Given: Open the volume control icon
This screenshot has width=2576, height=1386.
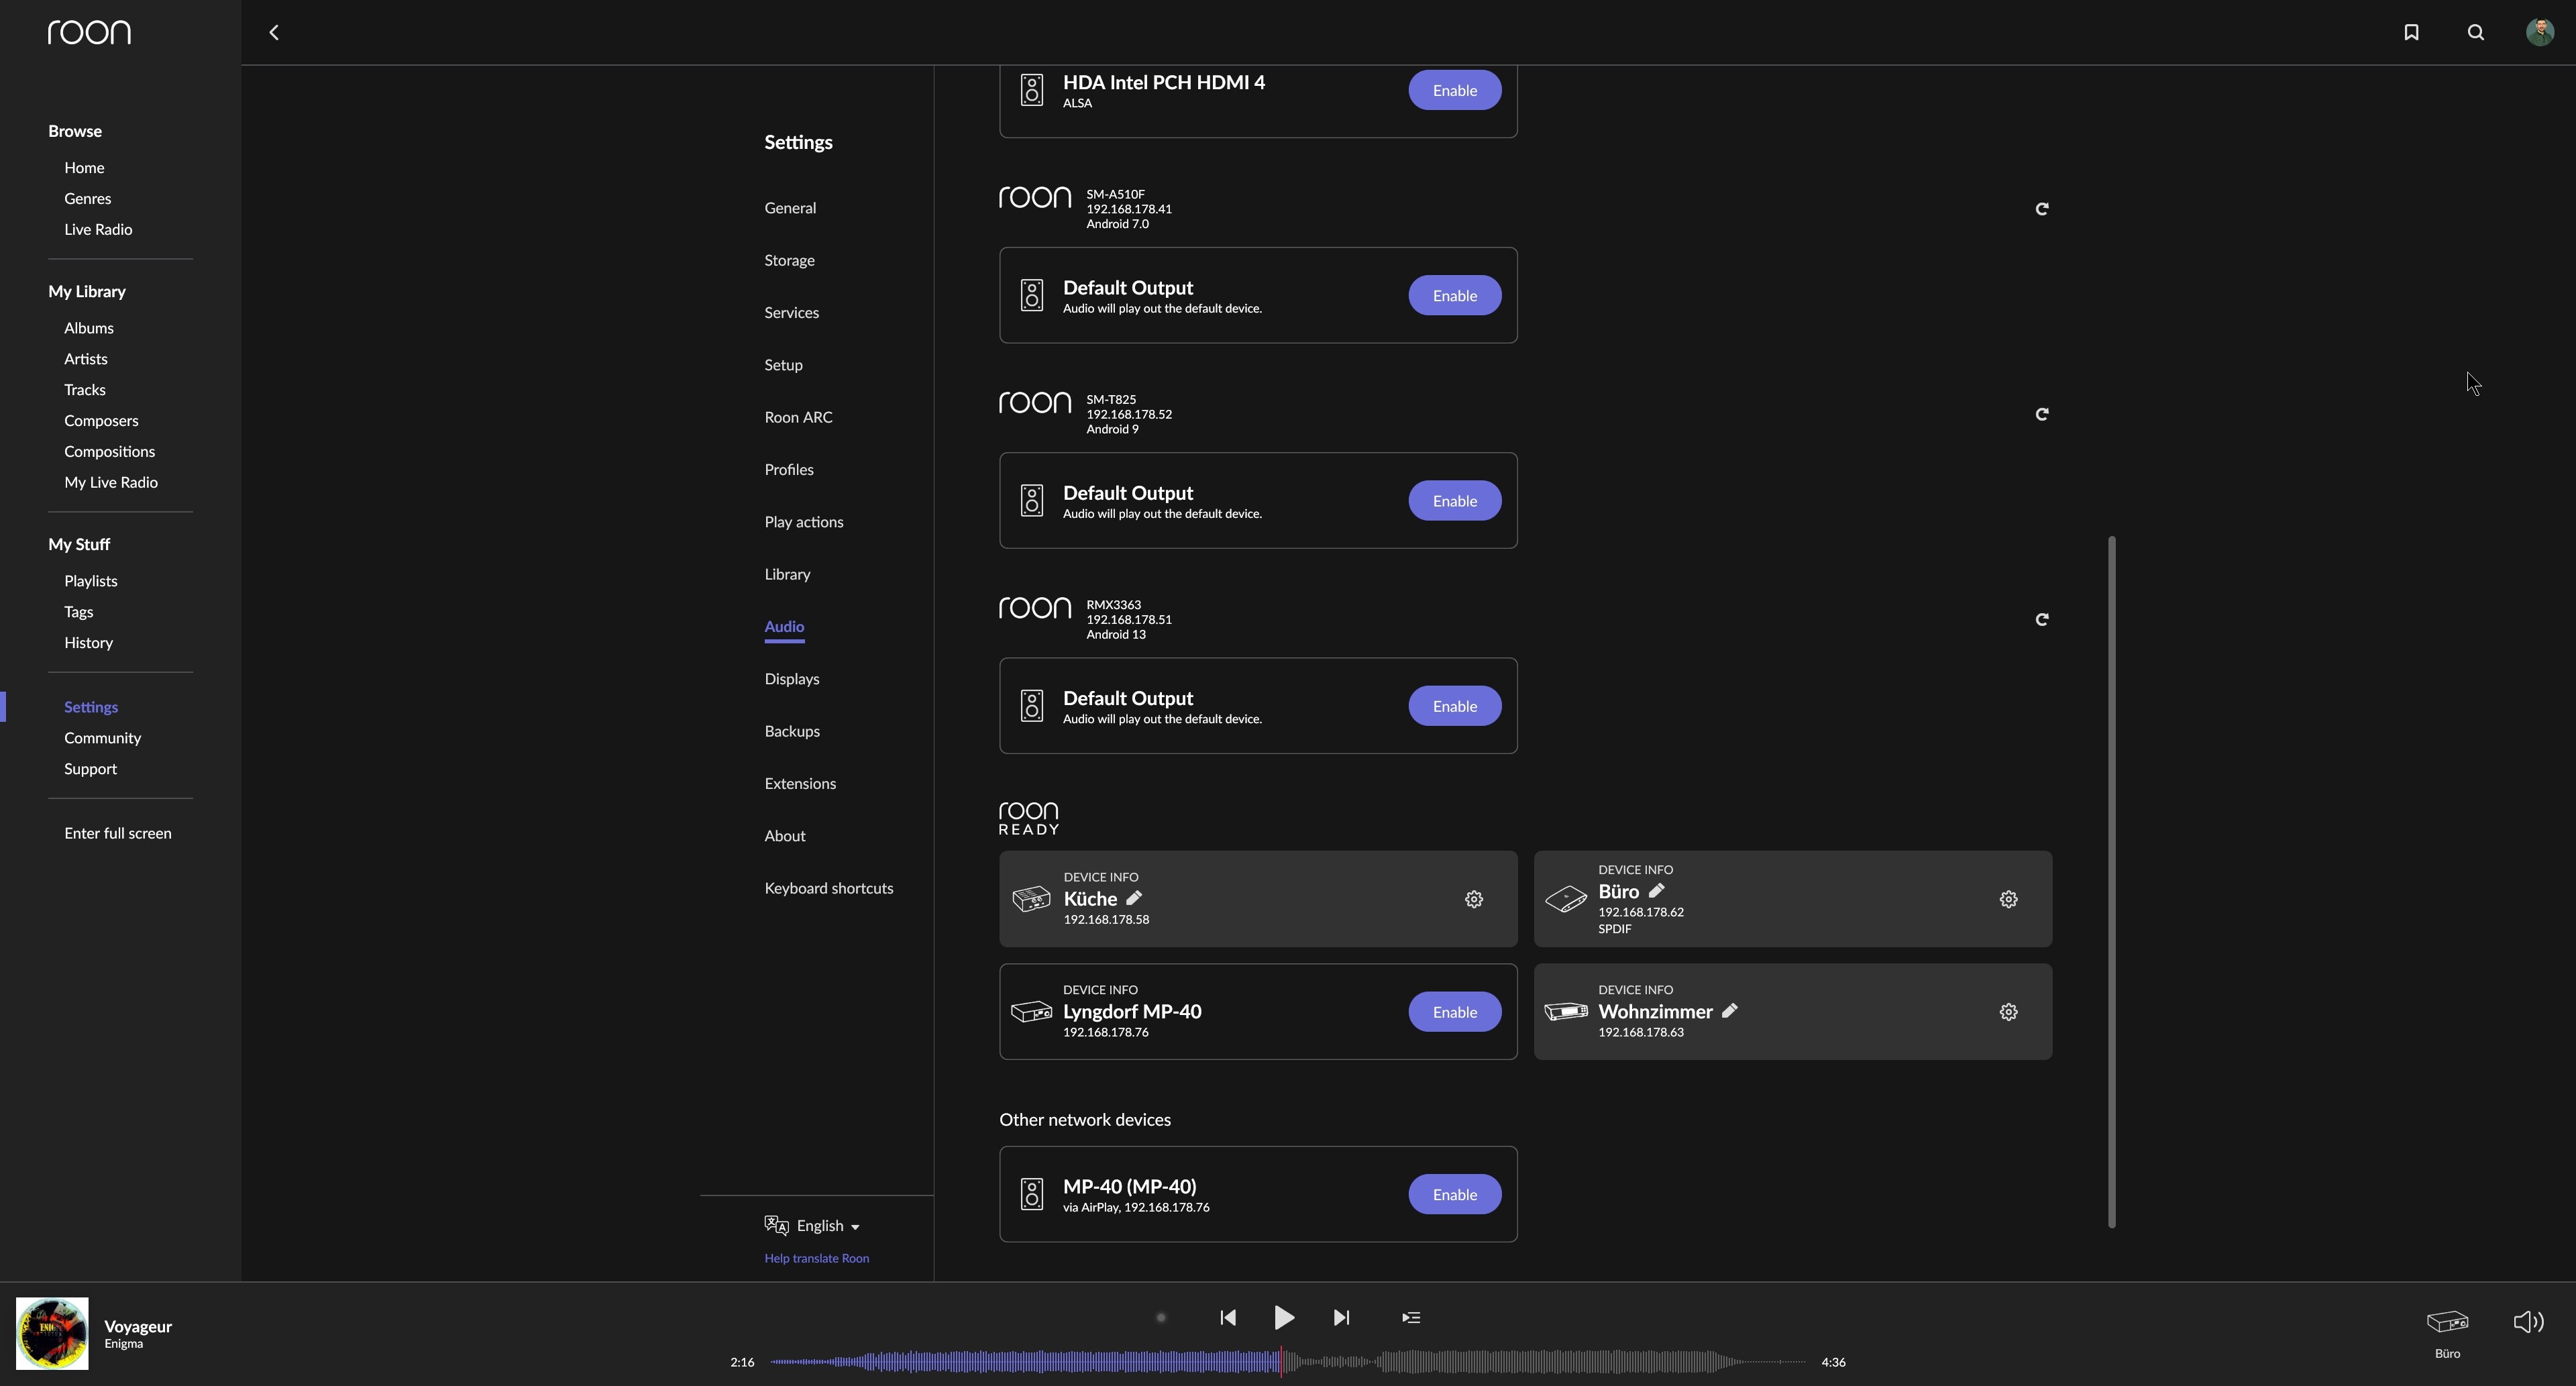Looking at the screenshot, I should 2529,1322.
